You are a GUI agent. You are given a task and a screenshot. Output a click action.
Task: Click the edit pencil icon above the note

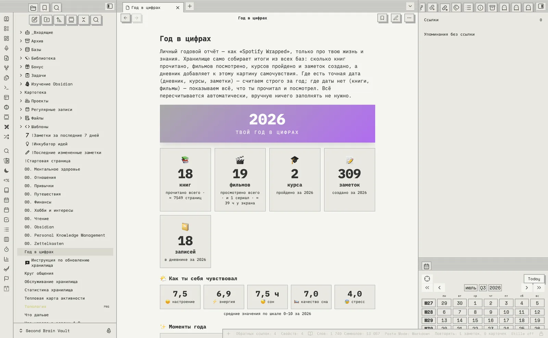[396, 18]
